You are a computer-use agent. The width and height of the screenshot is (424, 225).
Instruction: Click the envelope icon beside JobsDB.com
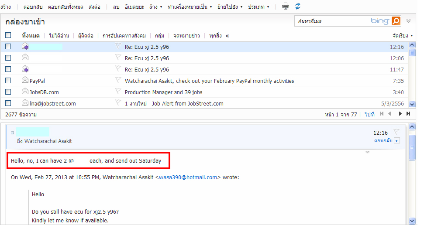(25, 92)
